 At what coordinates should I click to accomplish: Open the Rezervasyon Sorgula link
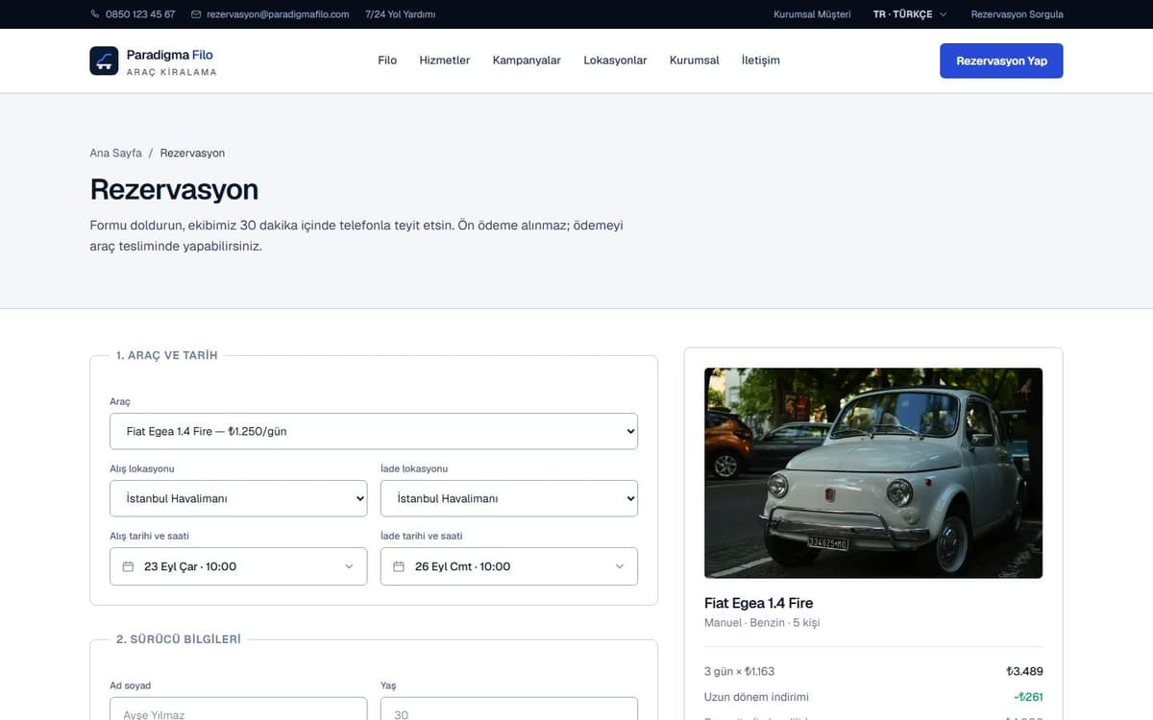tap(1018, 14)
